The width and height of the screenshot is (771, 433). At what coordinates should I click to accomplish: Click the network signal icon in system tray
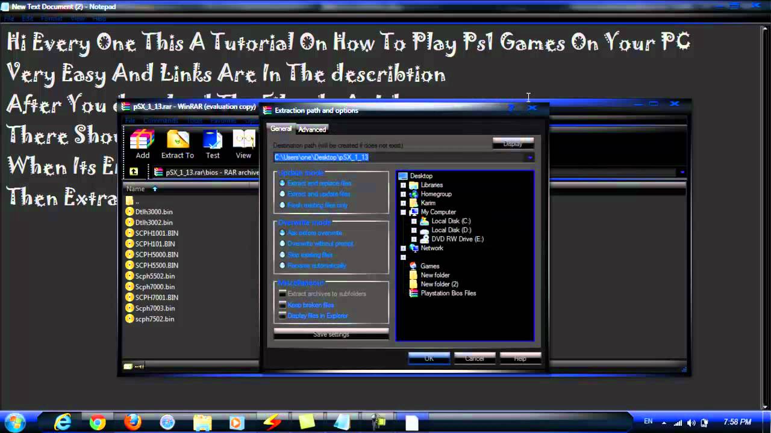(678, 423)
